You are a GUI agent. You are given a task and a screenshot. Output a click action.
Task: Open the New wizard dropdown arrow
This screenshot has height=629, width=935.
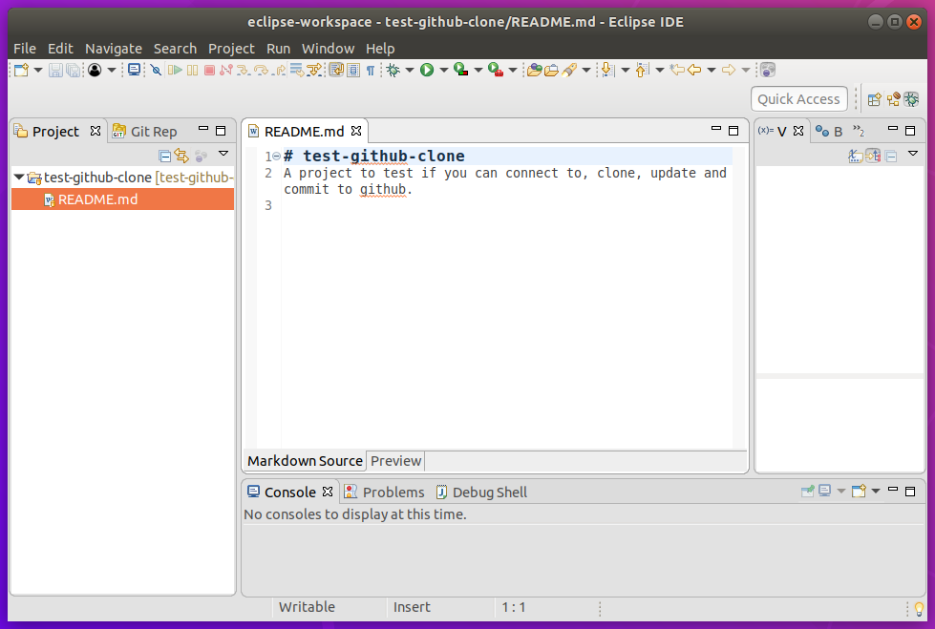(x=38, y=70)
